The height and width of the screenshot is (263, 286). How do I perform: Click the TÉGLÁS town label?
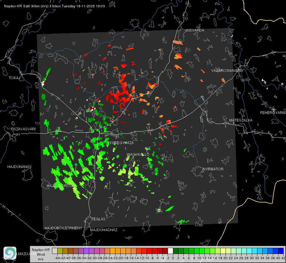[98, 219]
